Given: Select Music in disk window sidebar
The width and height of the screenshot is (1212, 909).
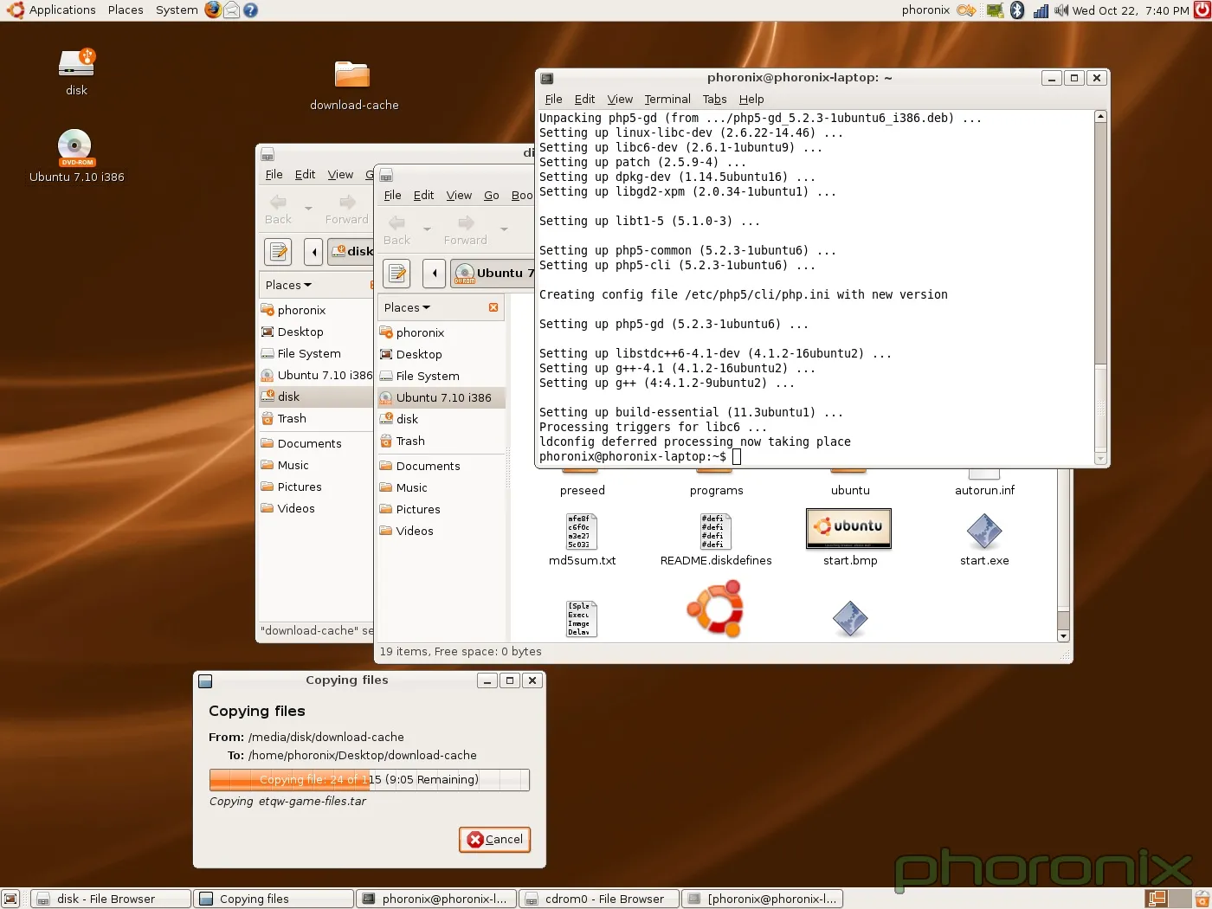Looking at the screenshot, I should click(316, 465).
